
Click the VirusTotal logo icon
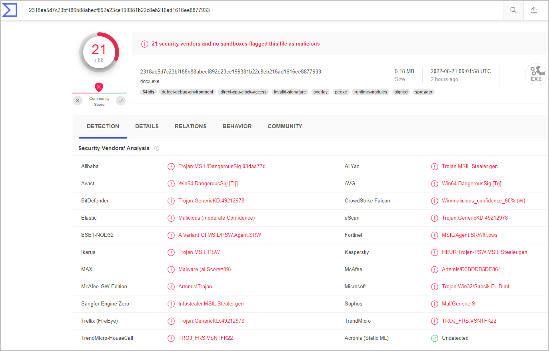tap(10, 10)
